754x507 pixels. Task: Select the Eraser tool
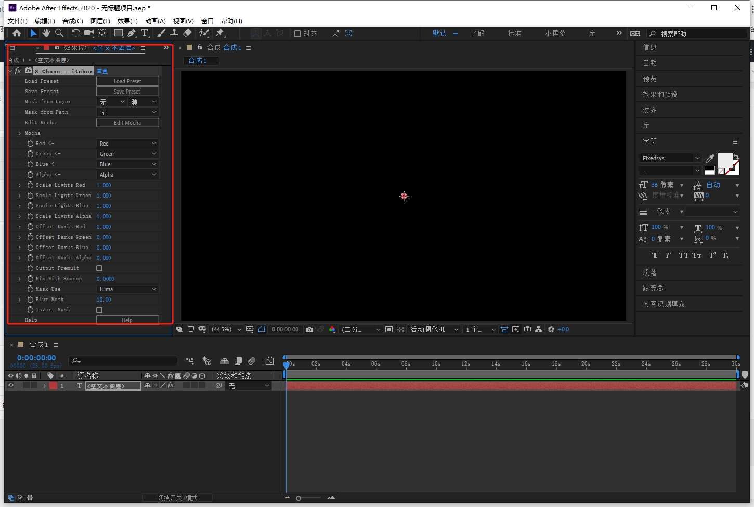pyautogui.click(x=188, y=33)
